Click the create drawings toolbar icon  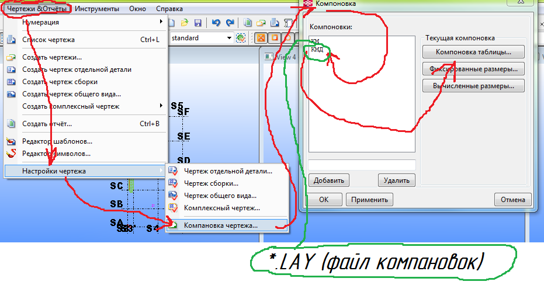pyautogui.click(x=261, y=23)
